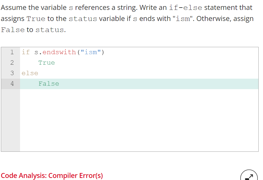Click line number 3 in the gutter
The width and height of the screenshot is (263, 180).
(x=12, y=73)
